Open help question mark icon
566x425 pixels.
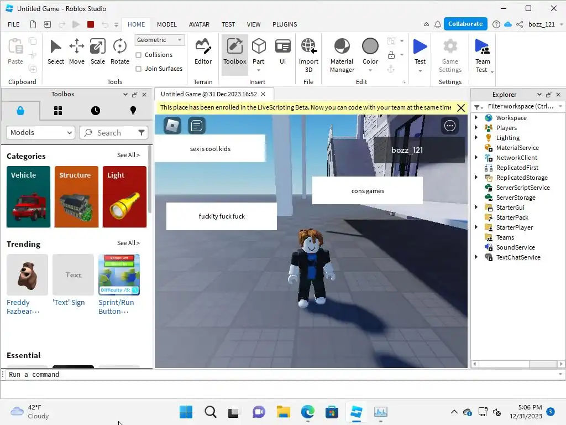[x=496, y=24]
